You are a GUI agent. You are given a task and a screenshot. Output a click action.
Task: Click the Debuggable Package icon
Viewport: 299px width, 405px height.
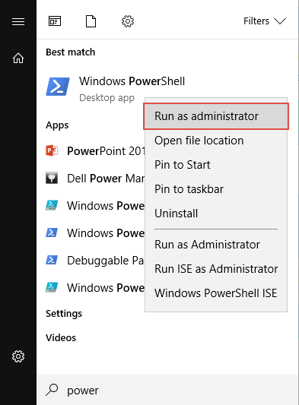point(52,260)
